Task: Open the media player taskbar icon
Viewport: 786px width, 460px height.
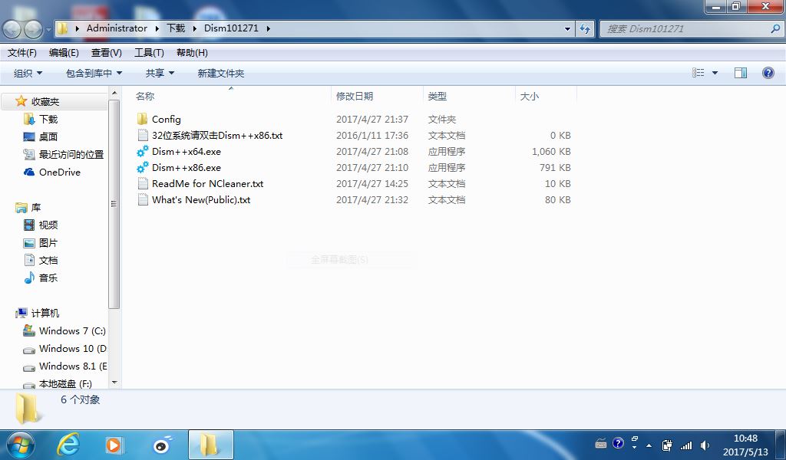Action: [114, 445]
